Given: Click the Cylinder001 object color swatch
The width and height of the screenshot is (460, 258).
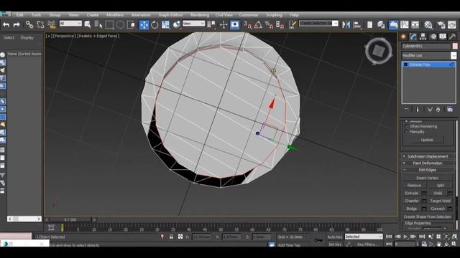Looking at the screenshot, I should pyautogui.click(x=455, y=46).
